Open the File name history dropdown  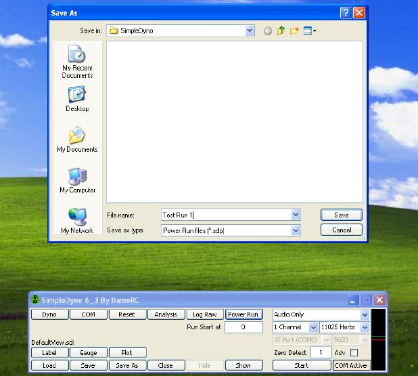click(296, 215)
